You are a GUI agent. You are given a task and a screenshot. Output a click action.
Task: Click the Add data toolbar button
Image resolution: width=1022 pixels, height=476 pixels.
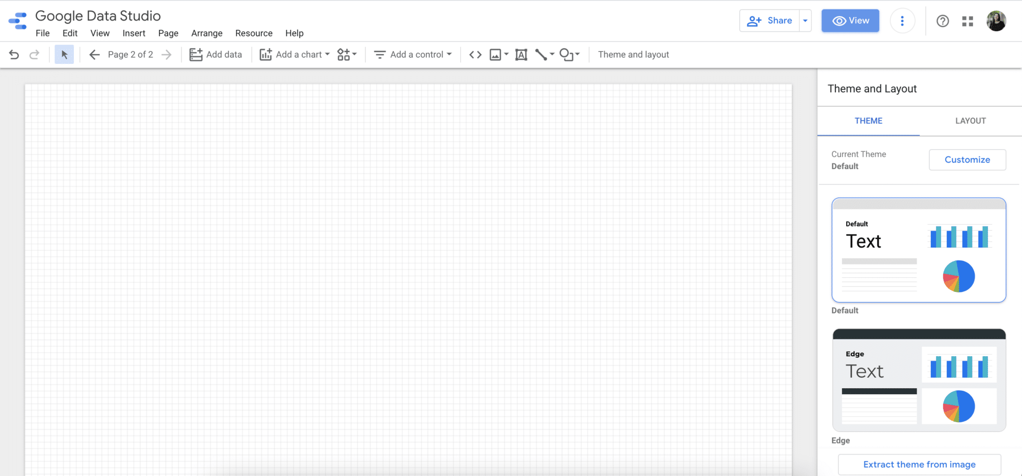(x=216, y=55)
